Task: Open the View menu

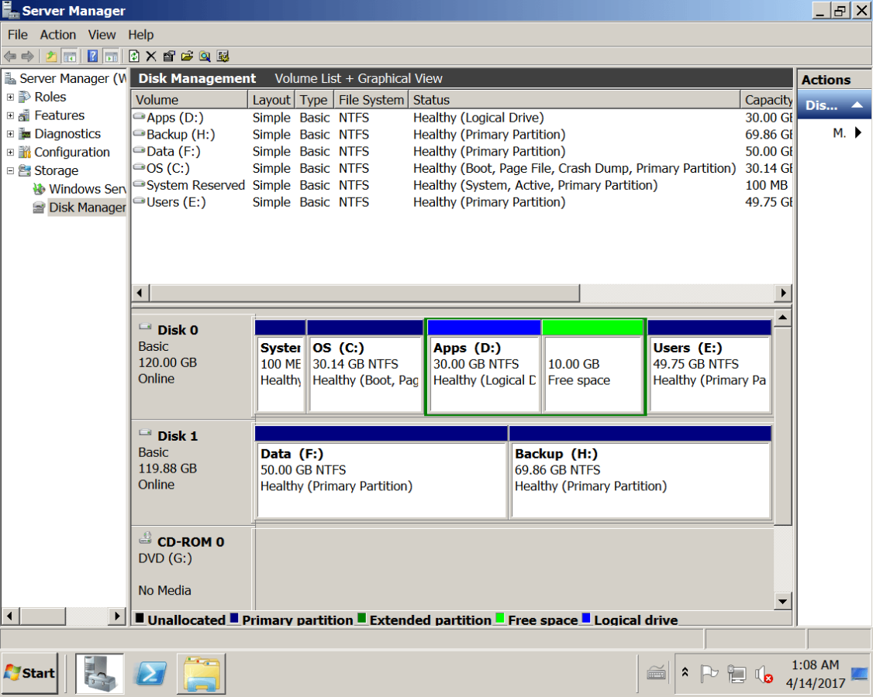Action: (102, 35)
